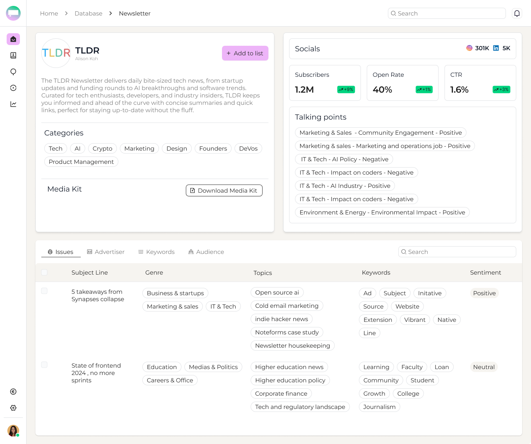Click the Neutral sentiment badge

pyautogui.click(x=484, y=367)
